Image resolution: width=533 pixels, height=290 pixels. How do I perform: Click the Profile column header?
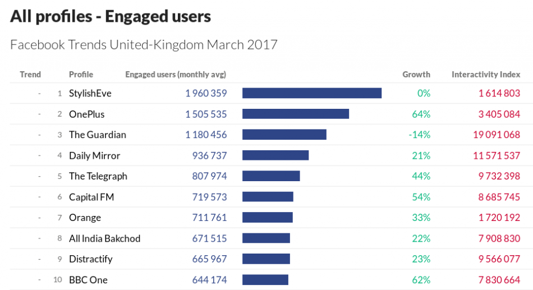(x=81, y=75)
